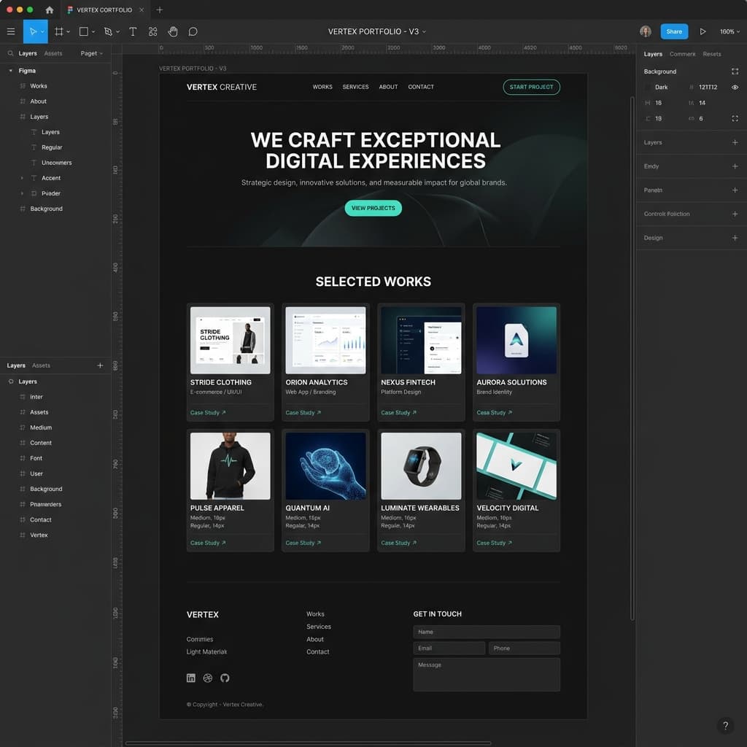Click the Background section corner icon

(x=735, y=71)
